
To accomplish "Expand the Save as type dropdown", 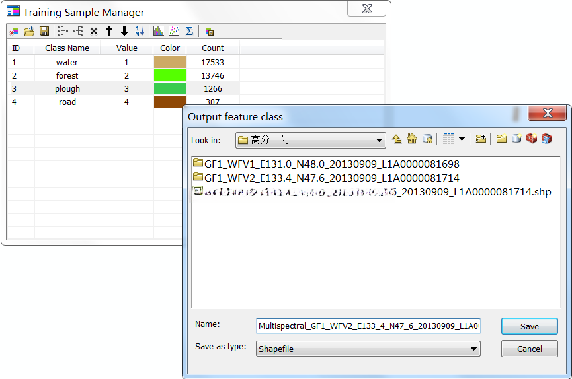I will 473,349.
